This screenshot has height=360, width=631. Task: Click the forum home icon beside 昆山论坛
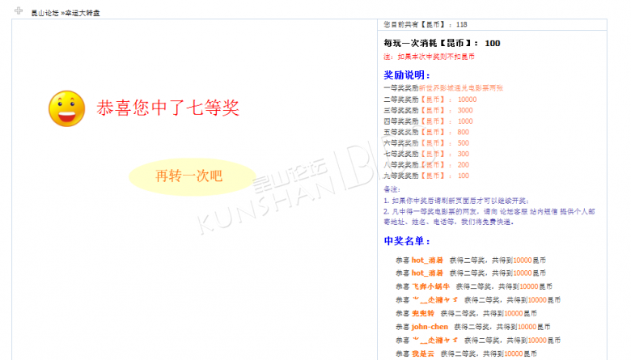pos(19,11)
